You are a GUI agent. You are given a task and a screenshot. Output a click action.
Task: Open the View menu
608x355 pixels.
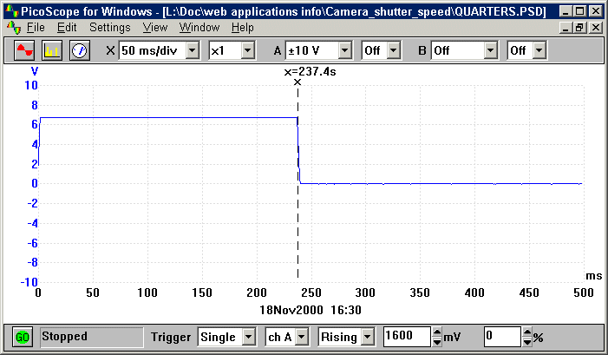click(x=154, y=28)
